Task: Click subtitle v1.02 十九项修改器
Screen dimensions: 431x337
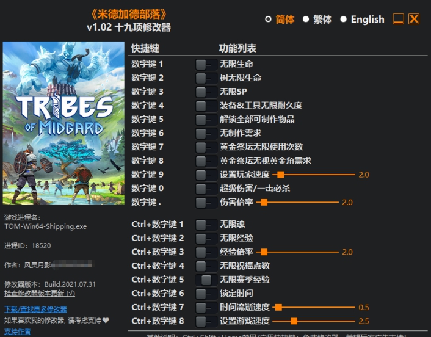Action: click(x=129, y=27)
